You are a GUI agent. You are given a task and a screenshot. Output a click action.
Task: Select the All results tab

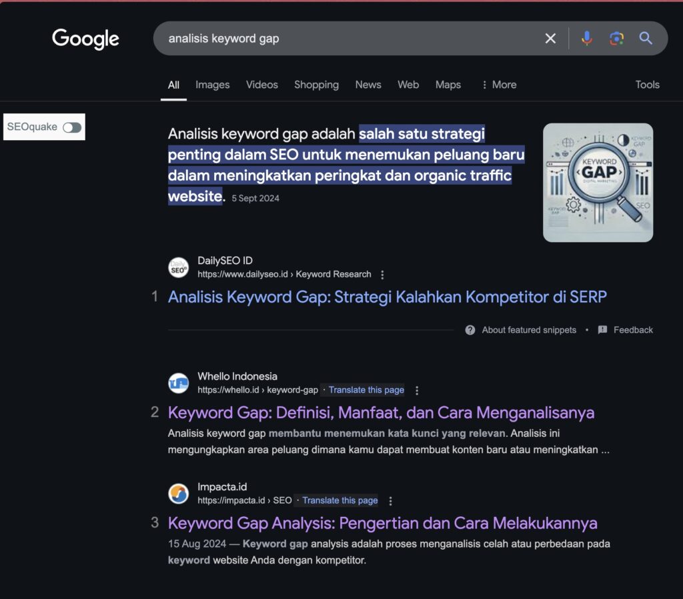173,85
